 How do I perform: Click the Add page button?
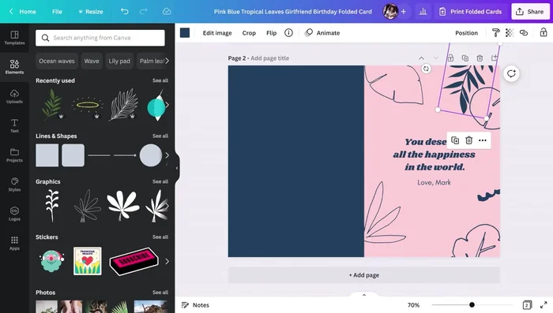pyautogui.click(x=363, y=275)
